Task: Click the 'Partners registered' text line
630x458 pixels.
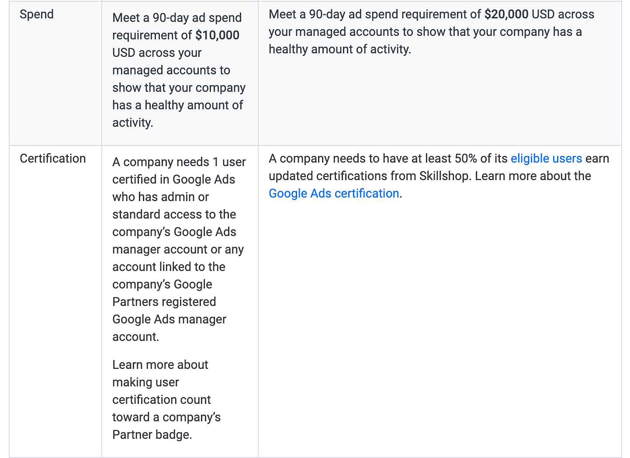Action: (164, 302)
